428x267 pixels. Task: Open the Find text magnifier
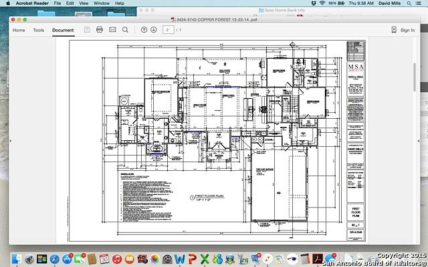click(125, 29)
